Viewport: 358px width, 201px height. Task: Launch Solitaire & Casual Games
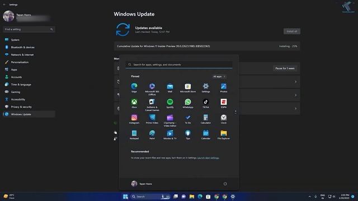click(152, 105)
